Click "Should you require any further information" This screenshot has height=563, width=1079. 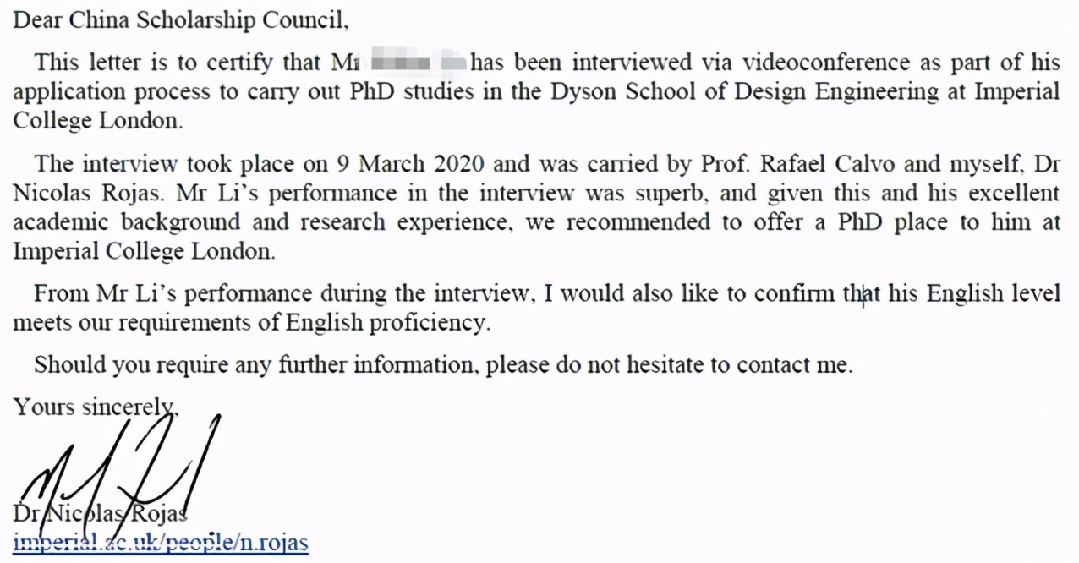click(253, 365)
